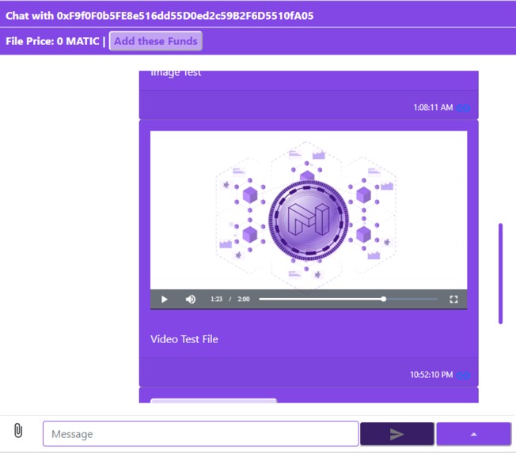The image size is (516, 453).
Task: Click the video 2:00 duration
Action: (244, 299)
